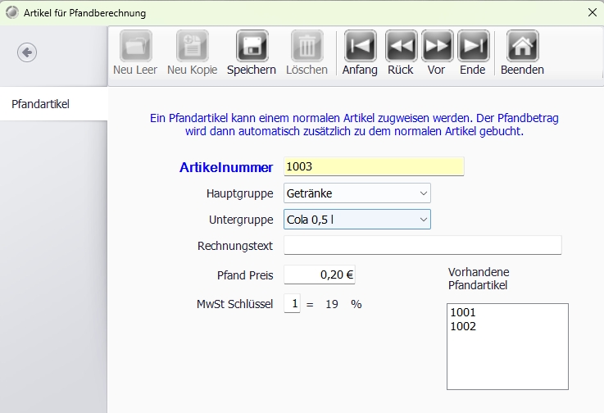Select Pfandartikel 1001 in the list

point(461,312)
